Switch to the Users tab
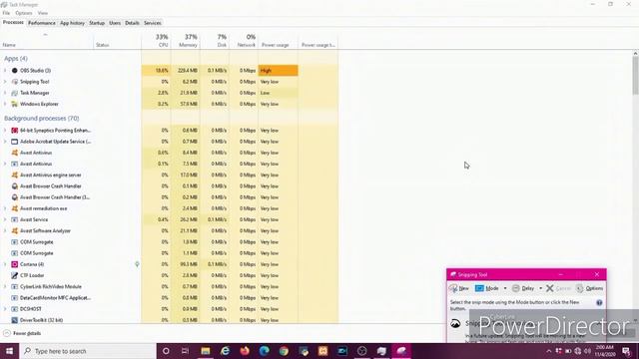Screen dimensions: 639x359 pos(115,23)
